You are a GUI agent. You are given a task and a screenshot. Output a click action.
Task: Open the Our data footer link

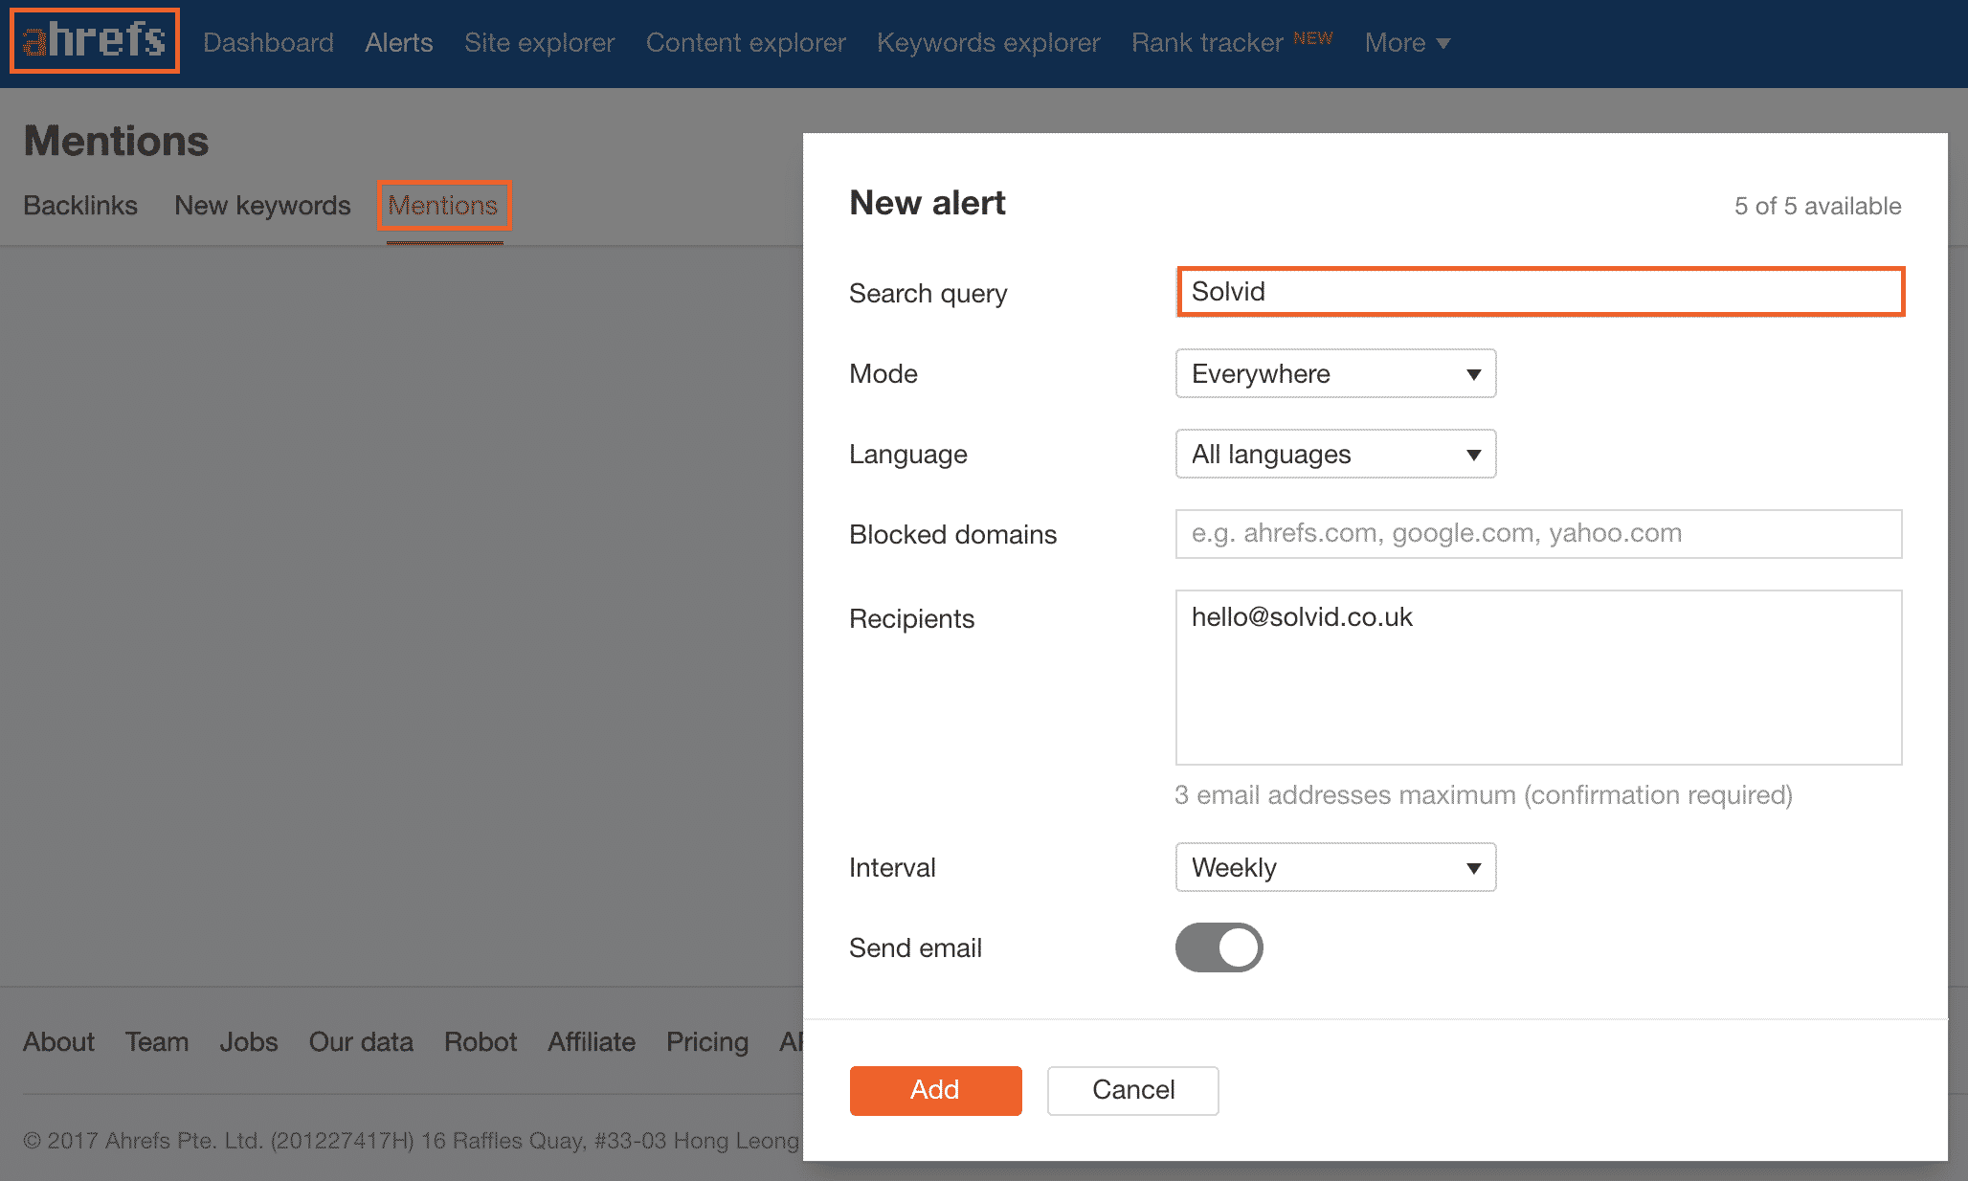click(x=361, y=1042)
